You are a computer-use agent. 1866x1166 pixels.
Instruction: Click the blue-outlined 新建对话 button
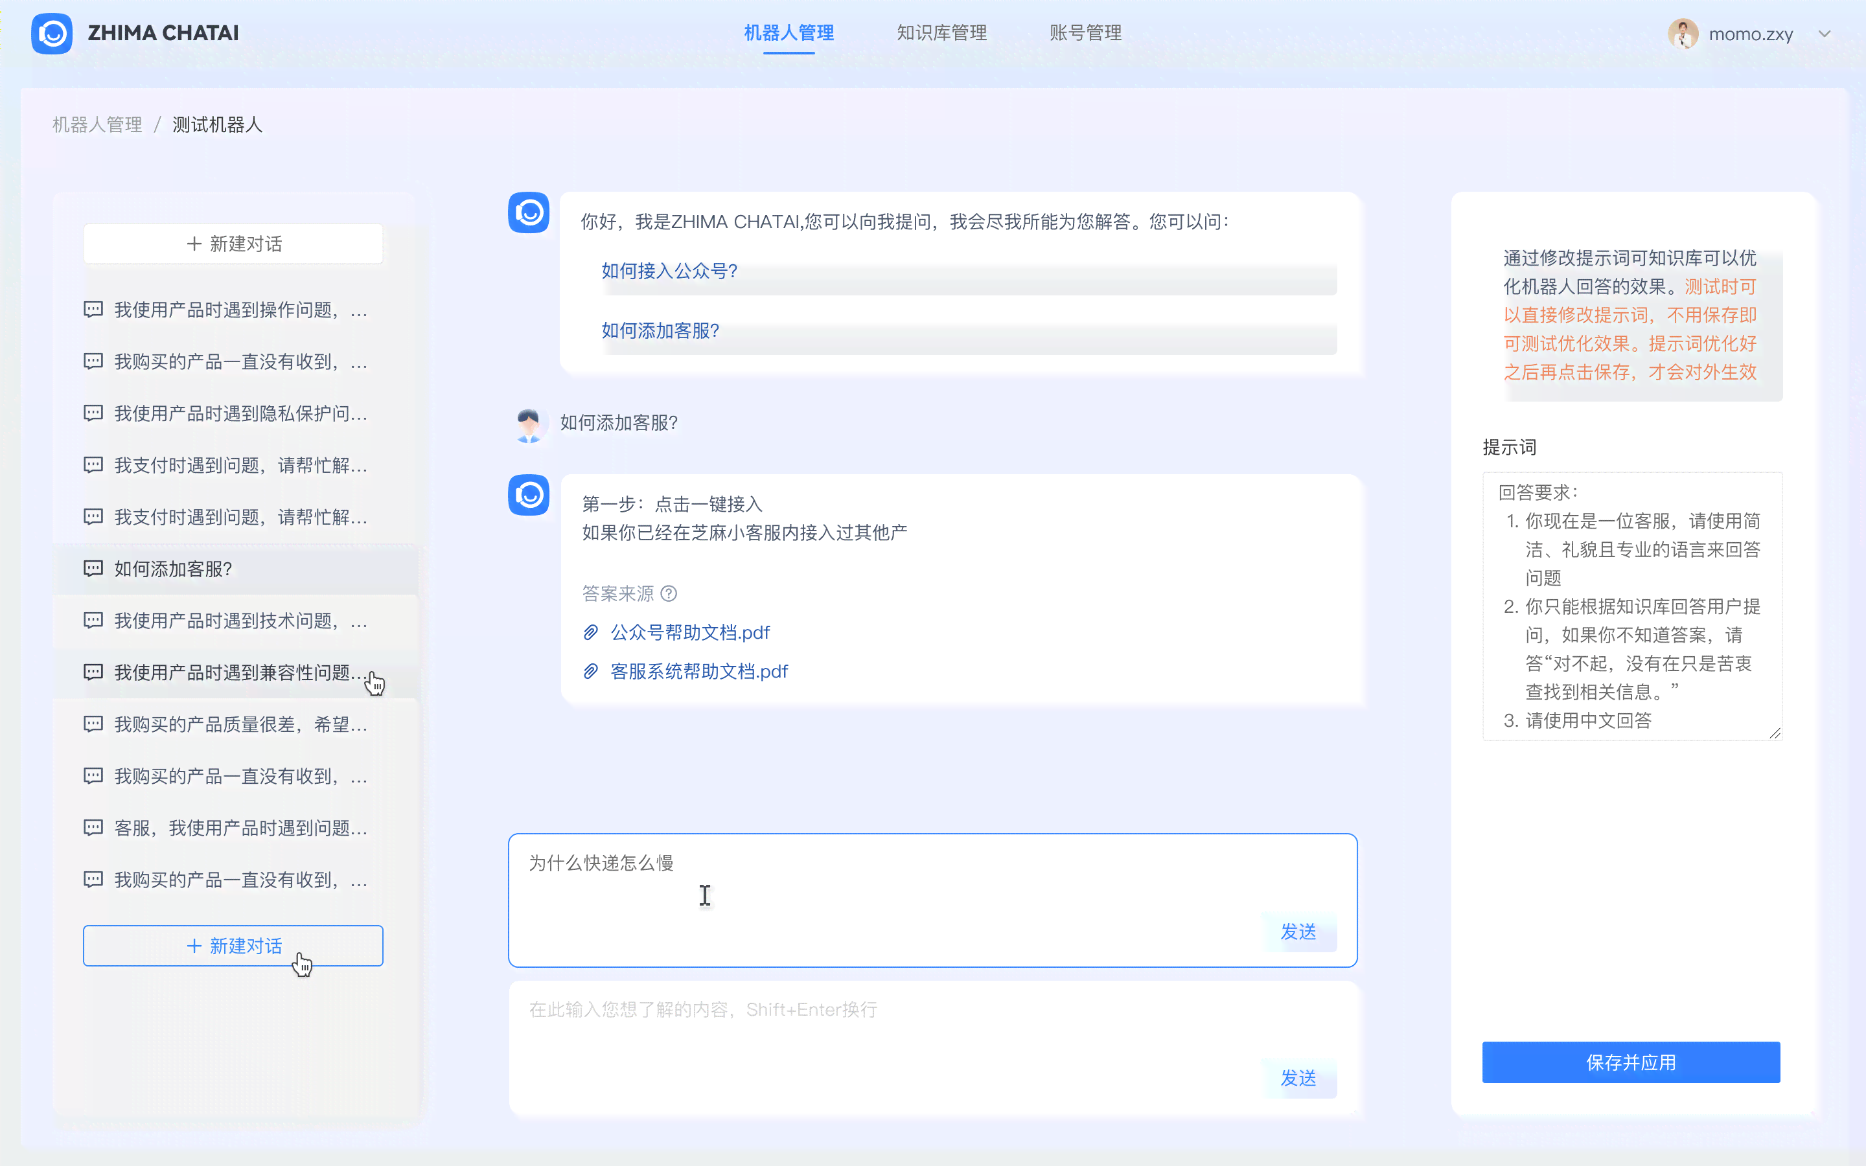pyautogui.click(x=233, y=946)
